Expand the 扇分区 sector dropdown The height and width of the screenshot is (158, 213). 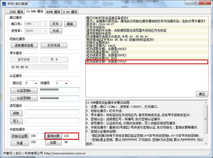(x=35, y=83)
